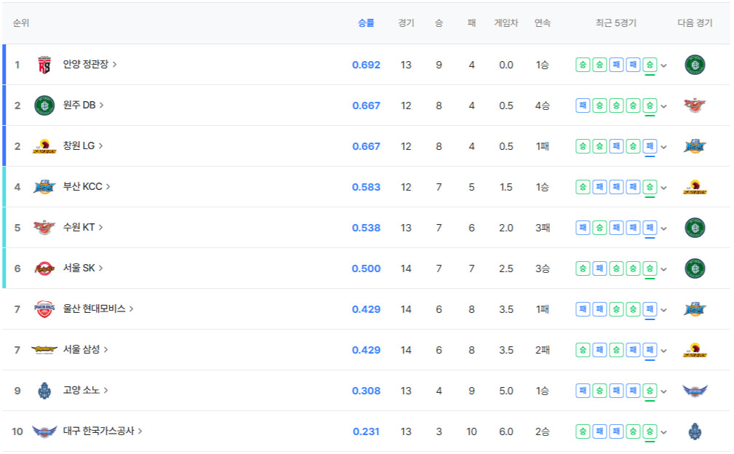Click win rate value 0.692
The height and width of the screenshot is (454, 734).
click(366, 65)
